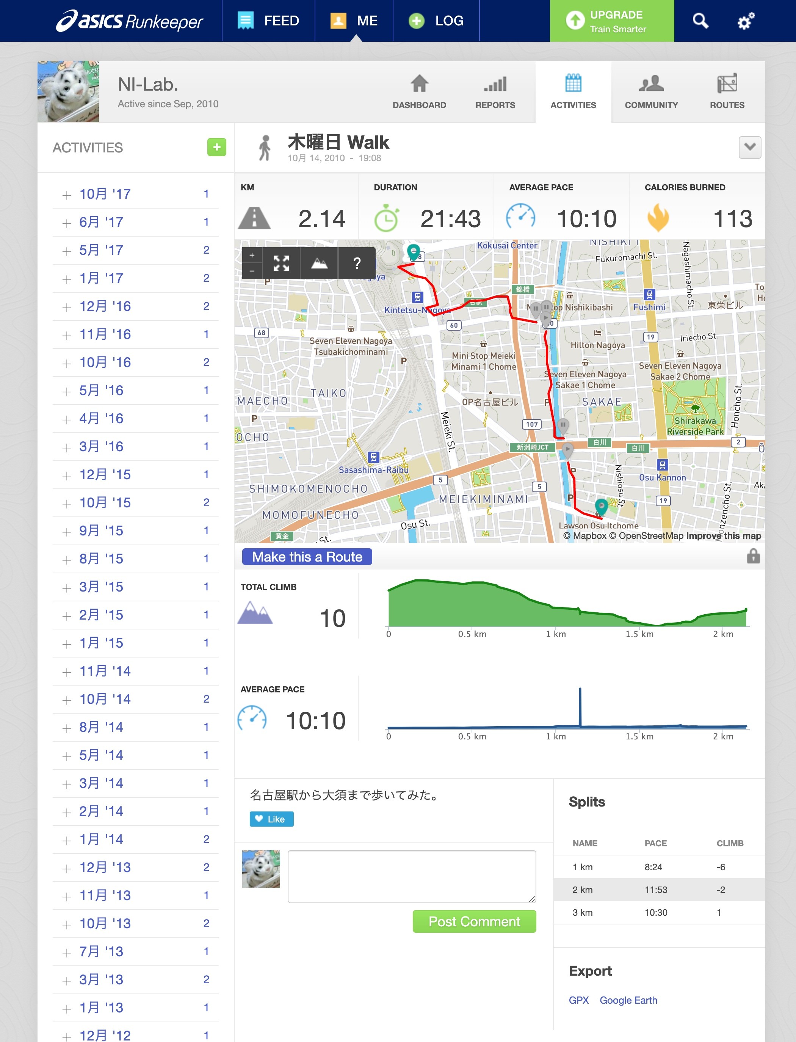796x1042 pixels.
Task: Click the duration stopwatch icon
Action: pyautogui.click(x=387, y=218)
